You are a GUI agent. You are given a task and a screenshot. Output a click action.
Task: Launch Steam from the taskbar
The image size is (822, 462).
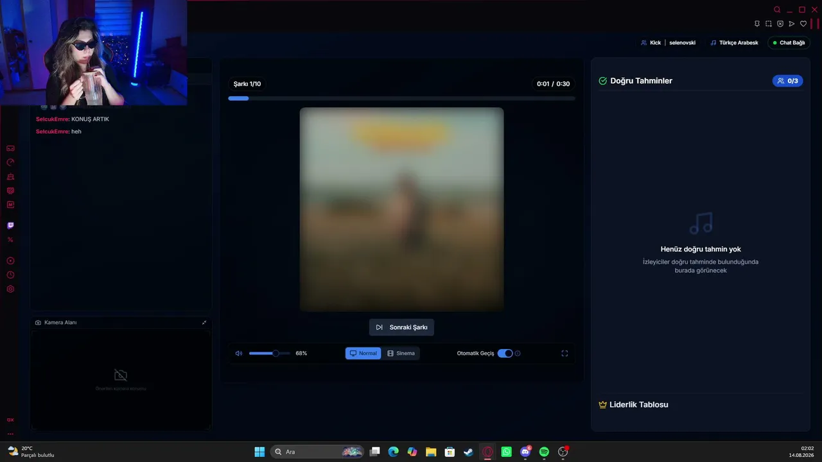click(x=469, y=452)
